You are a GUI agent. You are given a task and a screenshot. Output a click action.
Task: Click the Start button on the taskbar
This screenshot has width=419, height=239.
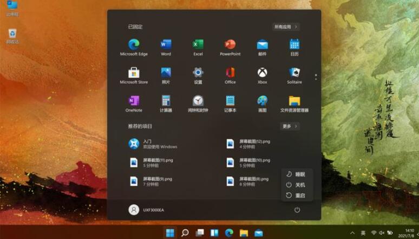tap(170, 233)
